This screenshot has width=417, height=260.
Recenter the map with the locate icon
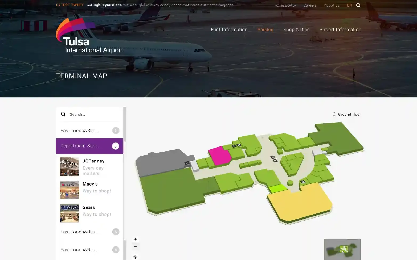(x=135, y=257)
